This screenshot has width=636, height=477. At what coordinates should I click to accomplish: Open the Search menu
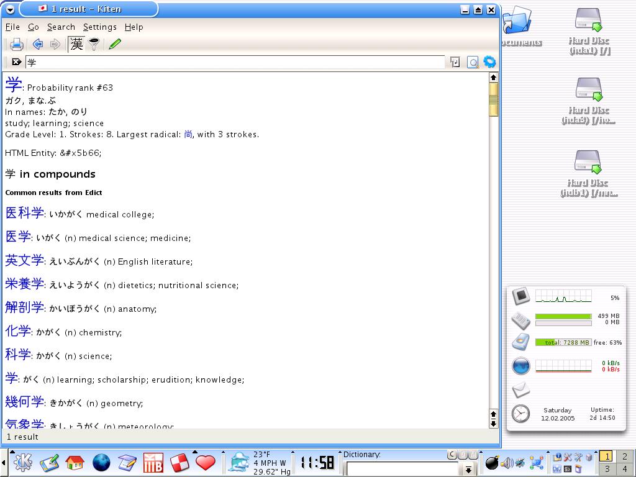[x=61, y=27]
